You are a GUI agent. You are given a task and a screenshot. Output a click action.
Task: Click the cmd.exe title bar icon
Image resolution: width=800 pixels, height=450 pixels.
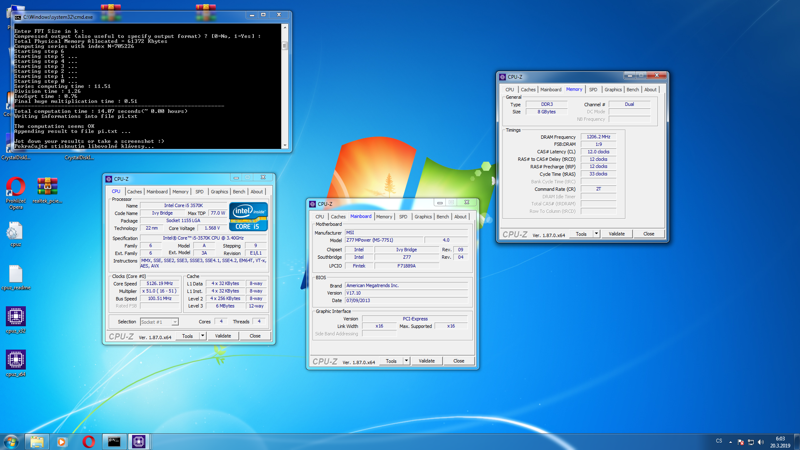[18, 17]
